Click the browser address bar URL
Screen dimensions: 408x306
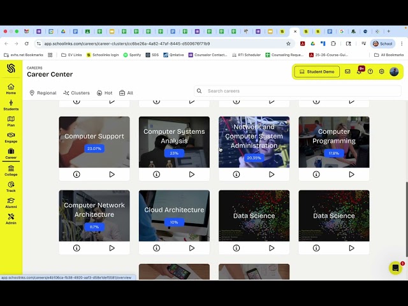click(127, 43)
